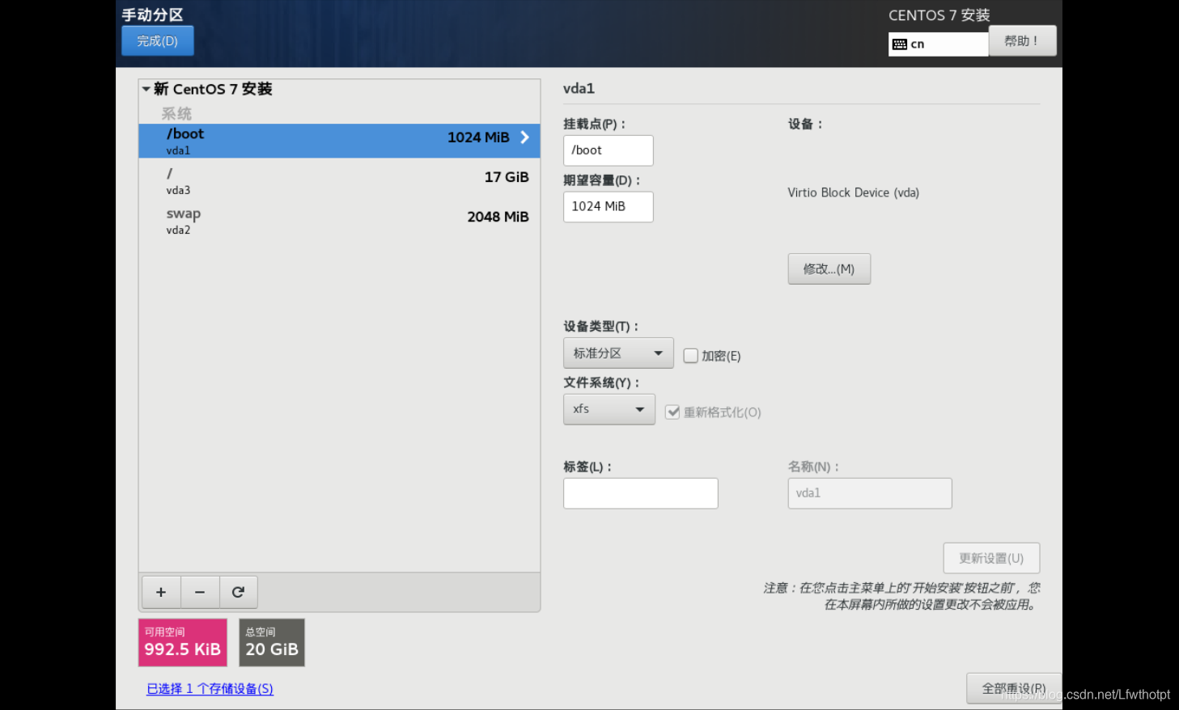Click the 更新设置(U) update settings button
The width and height of the screenshot is (1179, 710).
[991, 558]
